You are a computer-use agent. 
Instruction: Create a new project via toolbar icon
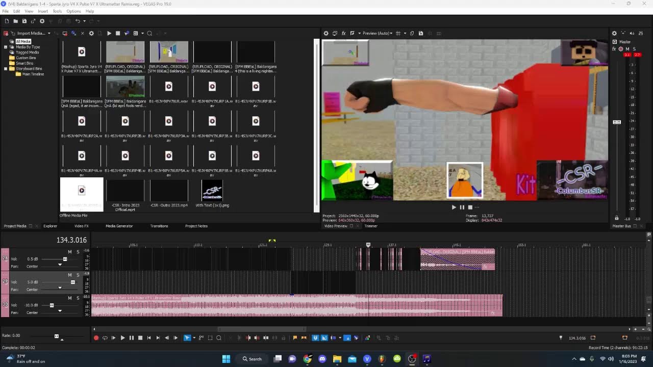coord(7,21)
